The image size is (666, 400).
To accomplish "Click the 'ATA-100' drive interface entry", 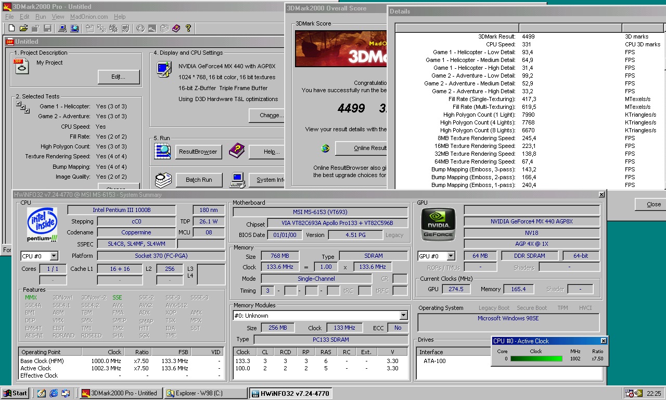I will coord(434,361).
